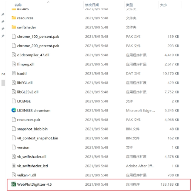This screenshot has width=191, height=192.
Task: Sort by the 类型 column header
Action: click(129, 5)
